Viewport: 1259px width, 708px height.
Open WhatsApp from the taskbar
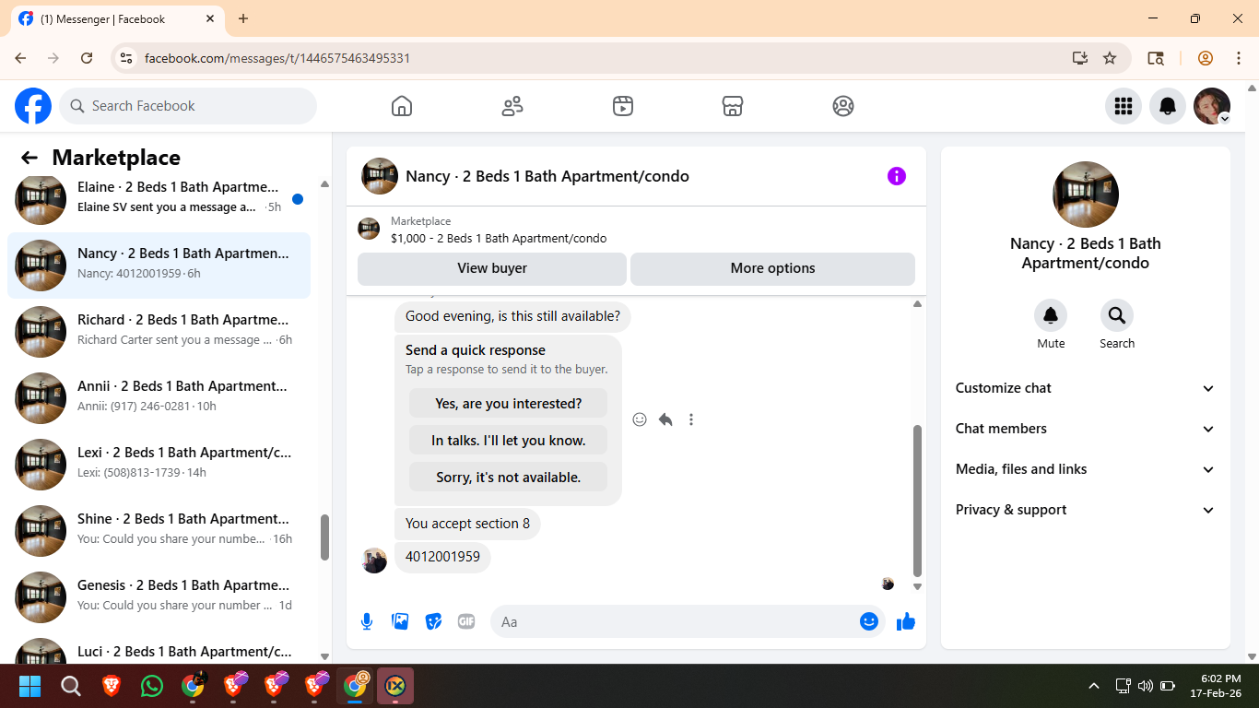(152, 686)
